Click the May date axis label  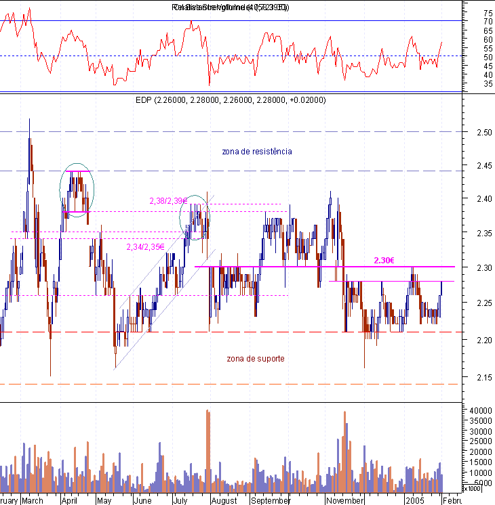click(104, 500)
